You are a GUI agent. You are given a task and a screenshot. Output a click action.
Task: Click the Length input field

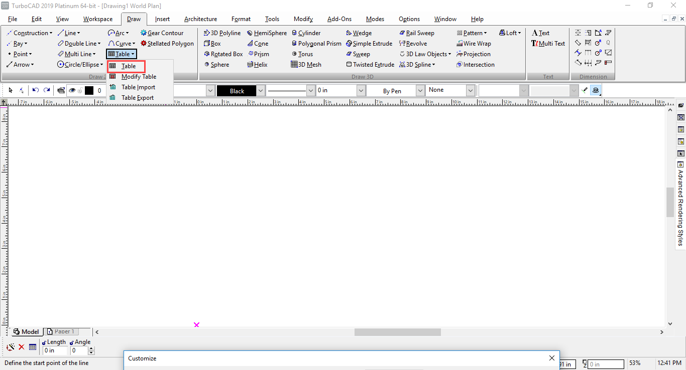55,350
